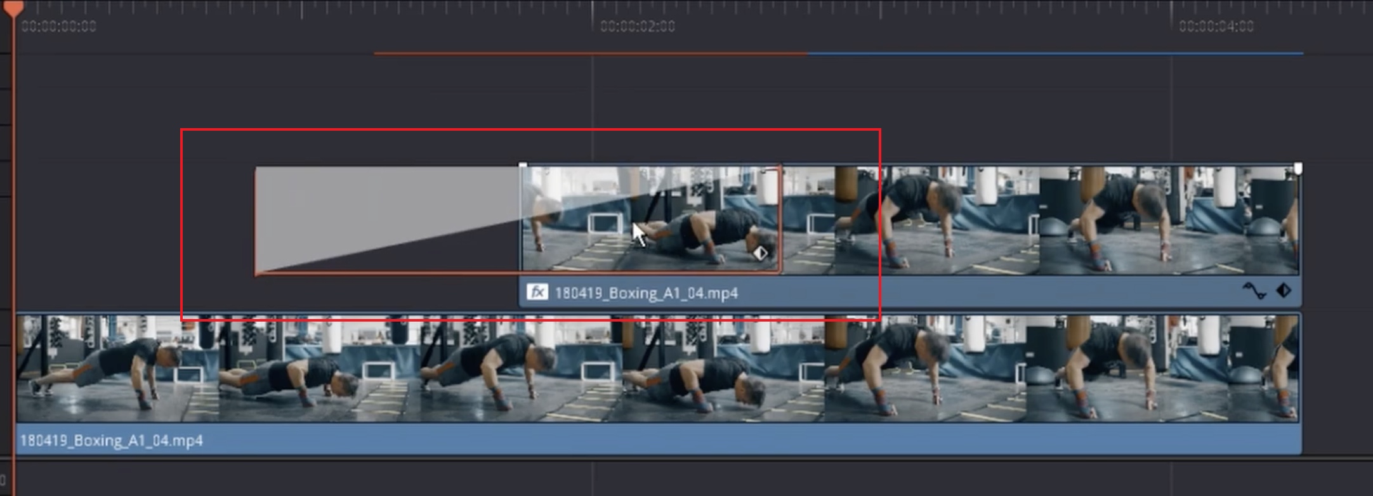Image resolution: width=1373 pixels, height=496 pixels.
Task: Click the last thumbnail of the lower clip
Action: pos(1161,369)
